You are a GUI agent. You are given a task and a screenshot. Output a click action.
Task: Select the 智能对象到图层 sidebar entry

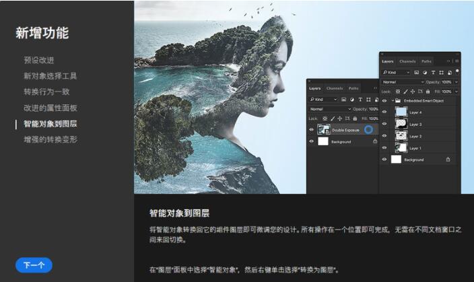click(50, 124)
